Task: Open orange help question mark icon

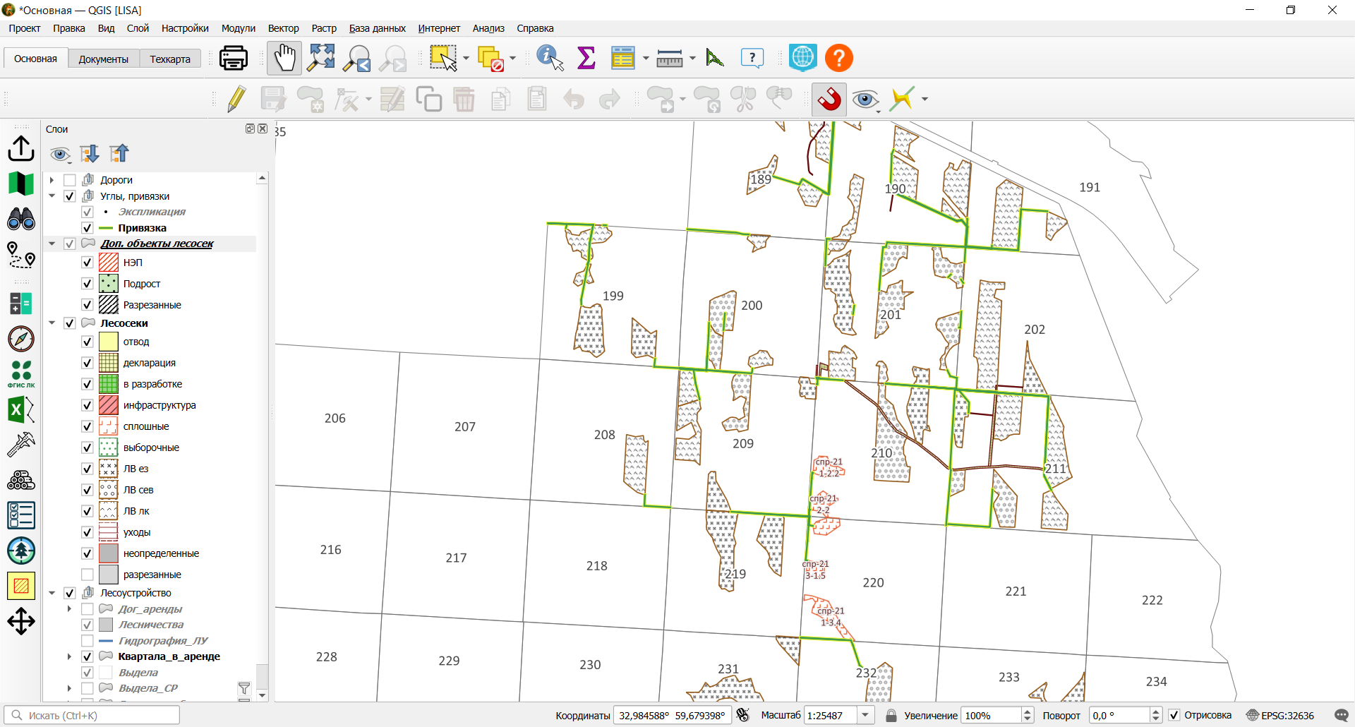Action: point(839,58)
